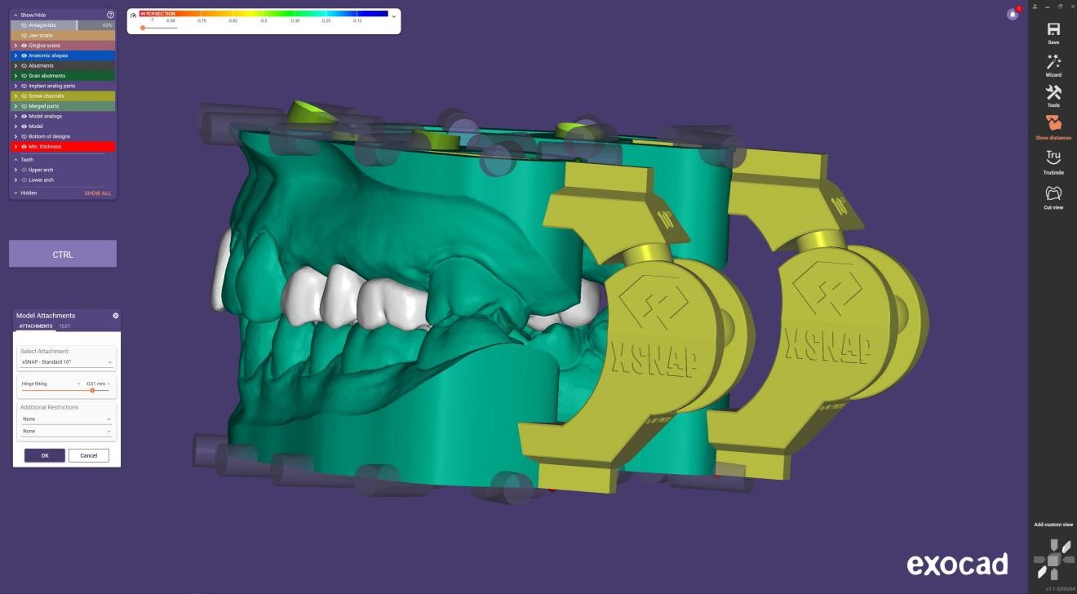
Task: Show the Jaw scans layer
Action: (x=24, y=36)
